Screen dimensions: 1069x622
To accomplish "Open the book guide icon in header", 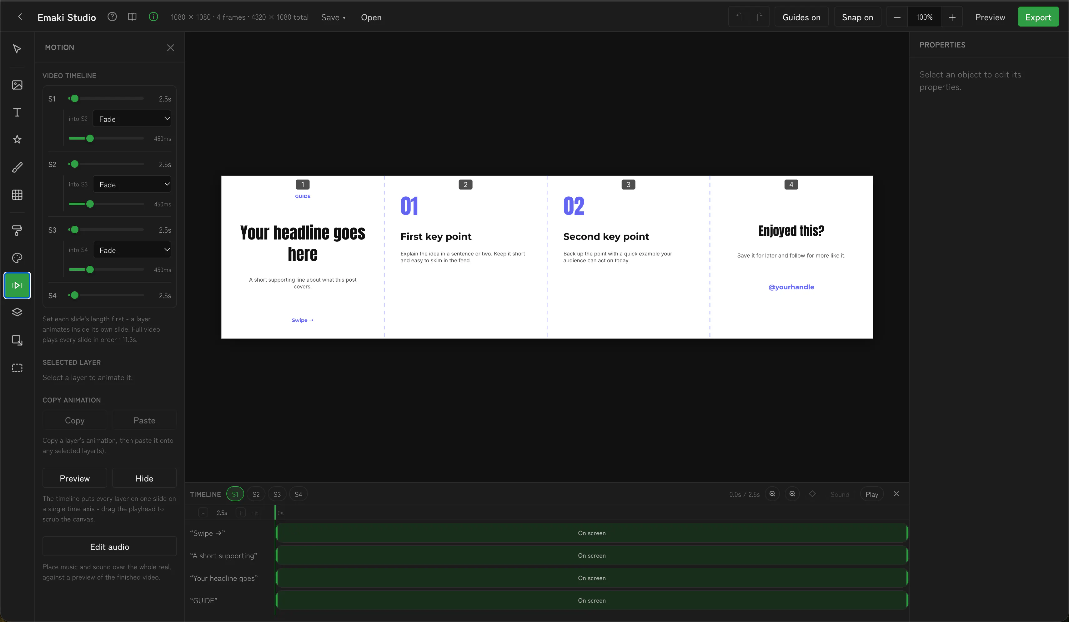I will coord(132,17).
